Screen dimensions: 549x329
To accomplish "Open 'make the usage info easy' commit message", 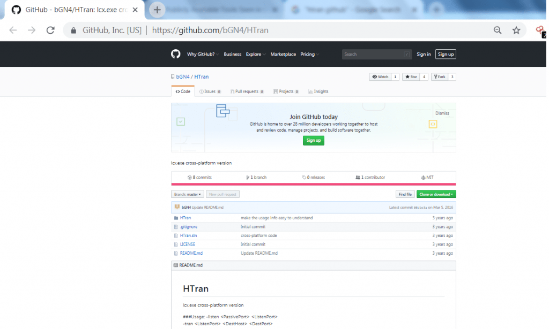I will [x=277, y=218].
